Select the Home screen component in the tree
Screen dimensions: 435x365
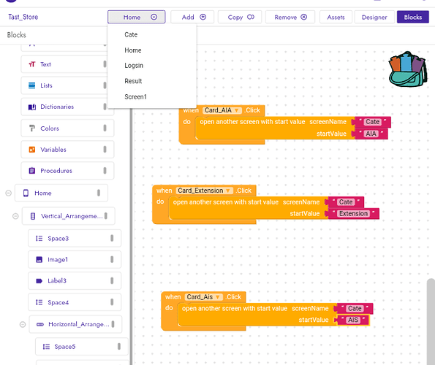[61, 193]
